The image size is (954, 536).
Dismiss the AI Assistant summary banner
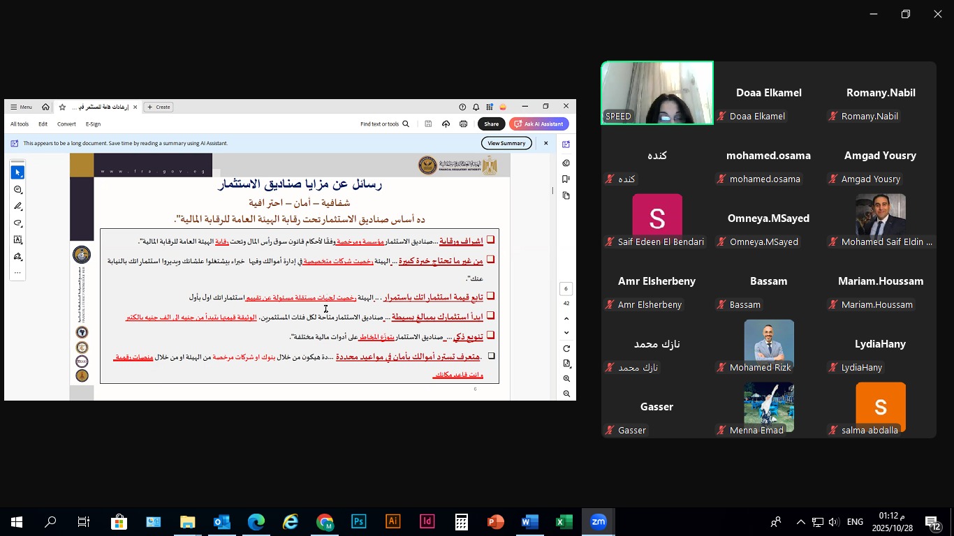[x=546, y=143]
